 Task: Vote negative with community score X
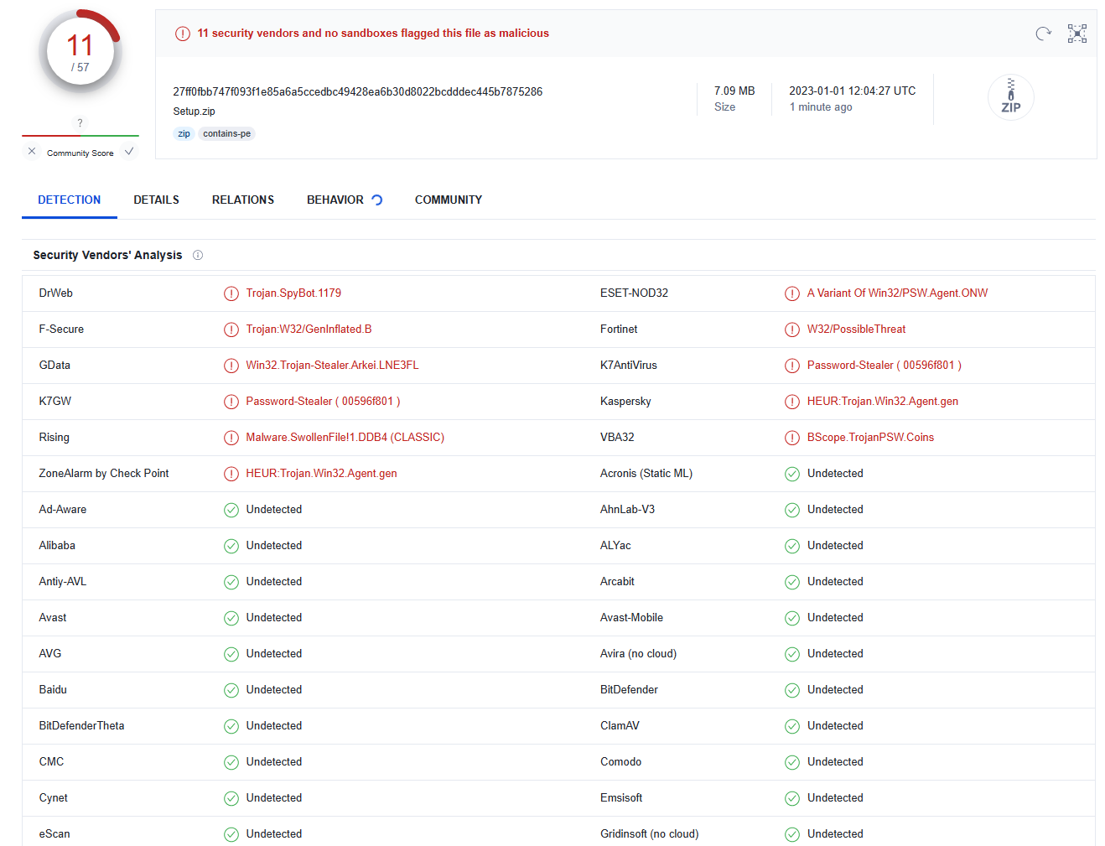pyautogui.click(x=32, y=152)
